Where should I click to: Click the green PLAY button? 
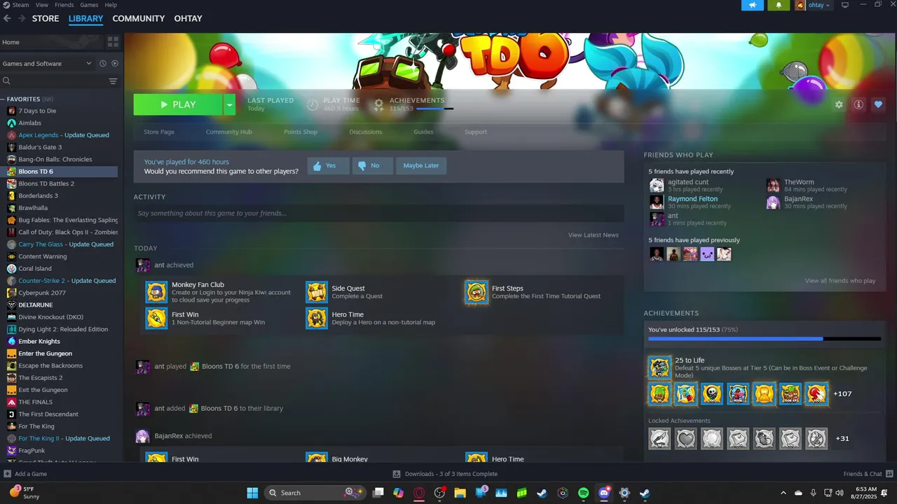point(178,104)
